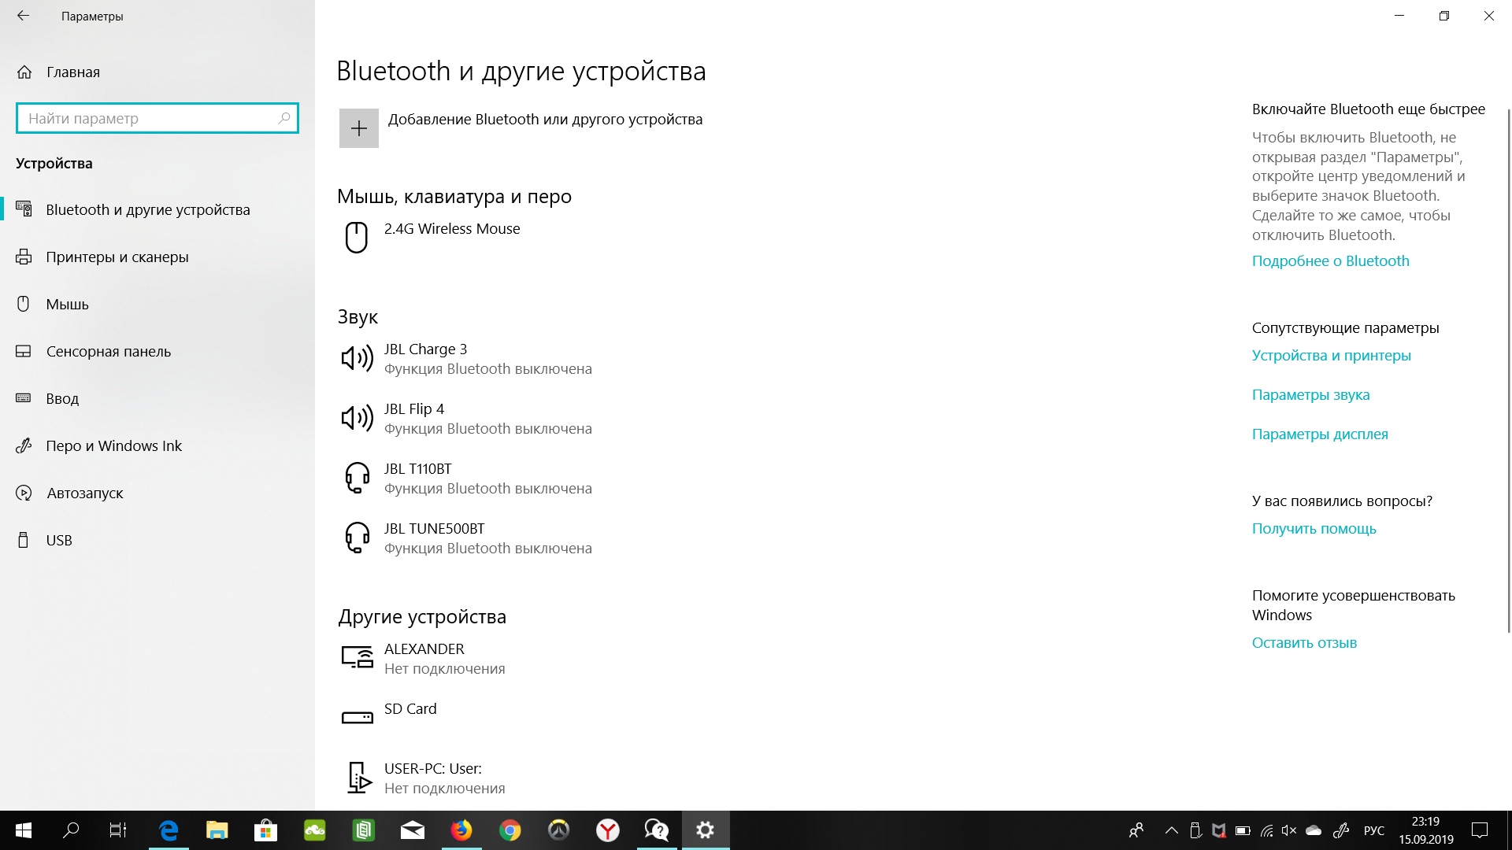Image resolution: width=1512 pixels, height=850 pixels.
Task: Click the Touchpad settings icon
Action: click(25, 351)
